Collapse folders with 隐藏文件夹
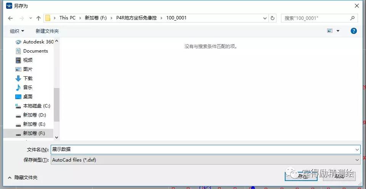 coord(23,177)
